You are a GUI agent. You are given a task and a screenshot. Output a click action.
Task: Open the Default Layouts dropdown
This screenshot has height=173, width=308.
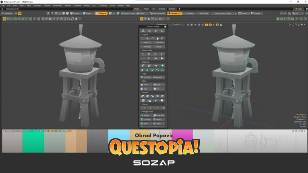[12, 9]
